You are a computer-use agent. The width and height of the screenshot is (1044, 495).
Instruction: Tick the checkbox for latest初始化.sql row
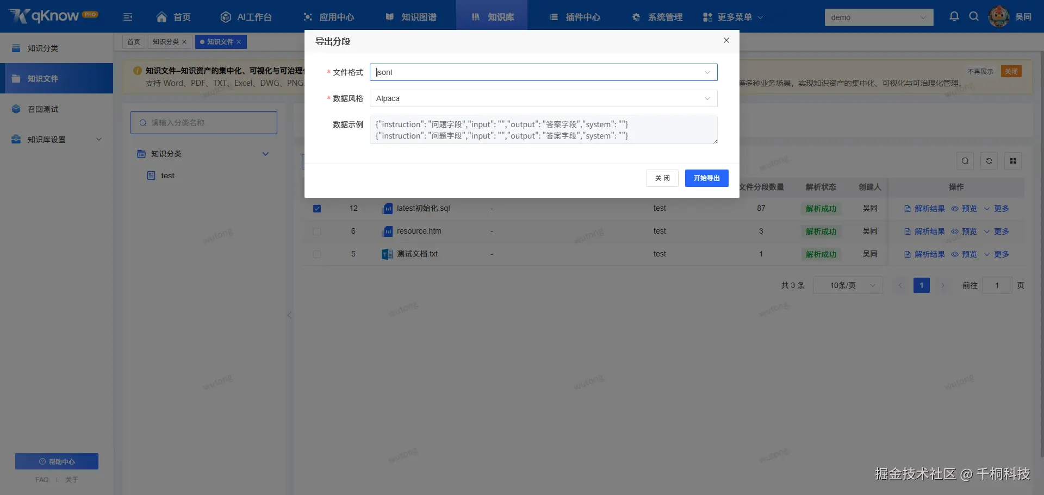point(317,209)
